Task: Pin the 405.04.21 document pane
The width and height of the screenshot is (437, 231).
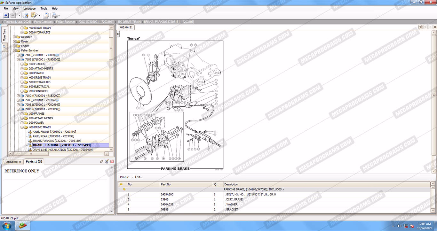Action: pyautogui.click(x=421, y=27)
